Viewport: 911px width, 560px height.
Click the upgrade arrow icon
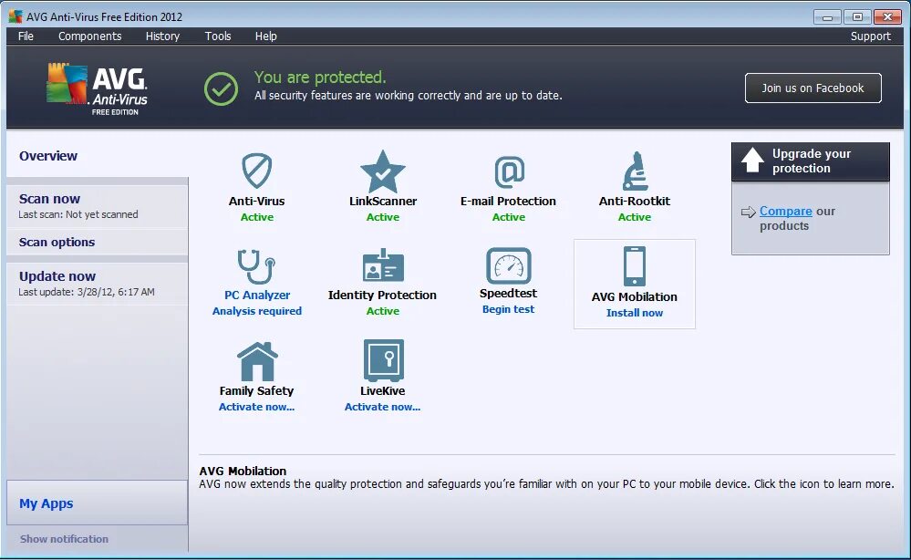pyautogui.click(x=752, y=161)
